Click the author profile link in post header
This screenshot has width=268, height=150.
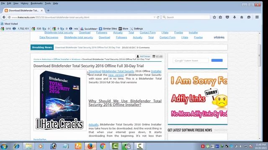[145, 56]
